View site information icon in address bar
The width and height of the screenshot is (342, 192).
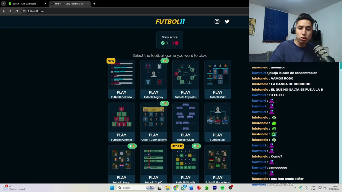coord(24,11)
